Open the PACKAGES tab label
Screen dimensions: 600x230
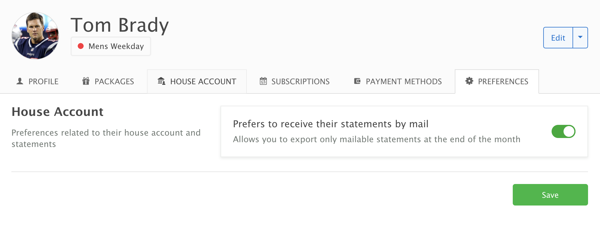[114, 82]
